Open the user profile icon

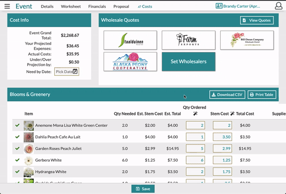click(278, 6)
